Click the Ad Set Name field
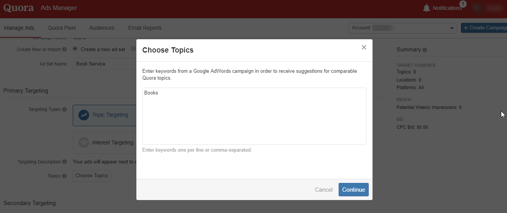This screenshot has width=507, height=213. pos(104,64)
